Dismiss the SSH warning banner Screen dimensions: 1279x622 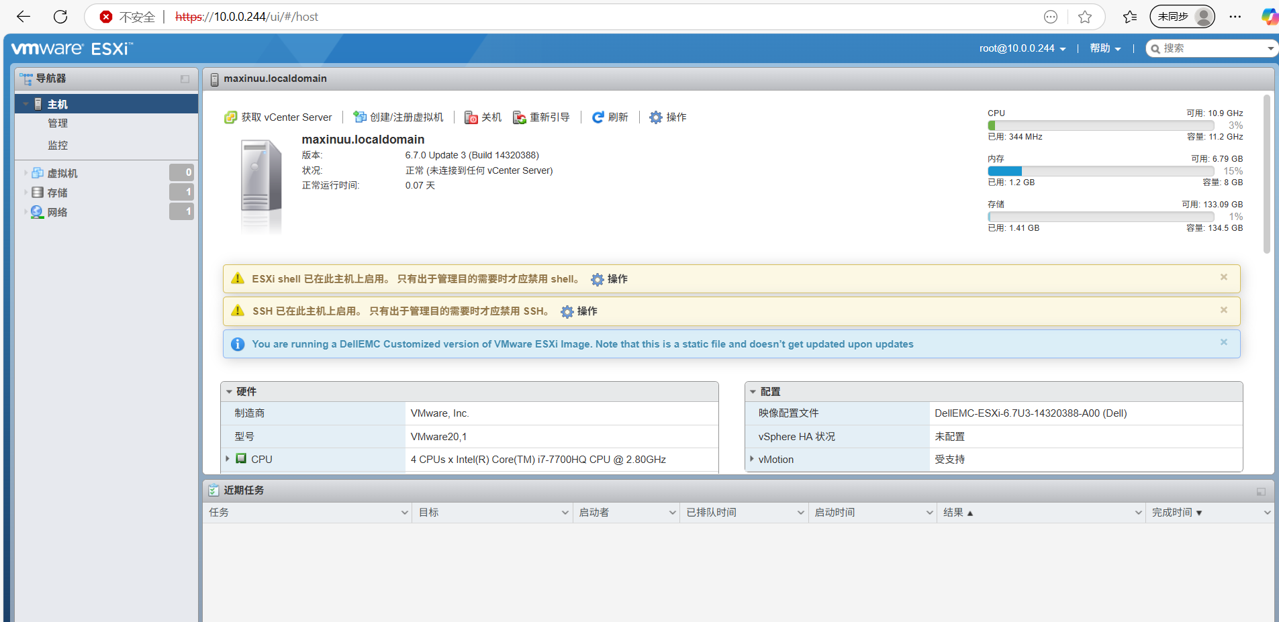tap(1224, 310)
